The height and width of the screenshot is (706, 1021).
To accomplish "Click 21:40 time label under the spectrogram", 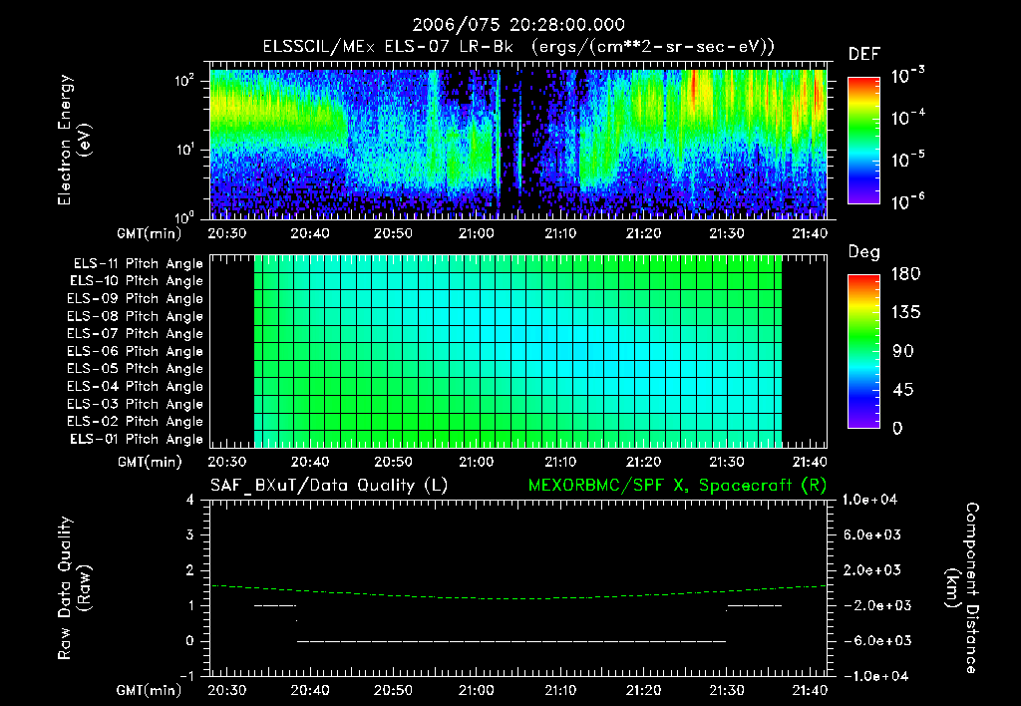I will (810, 233).
